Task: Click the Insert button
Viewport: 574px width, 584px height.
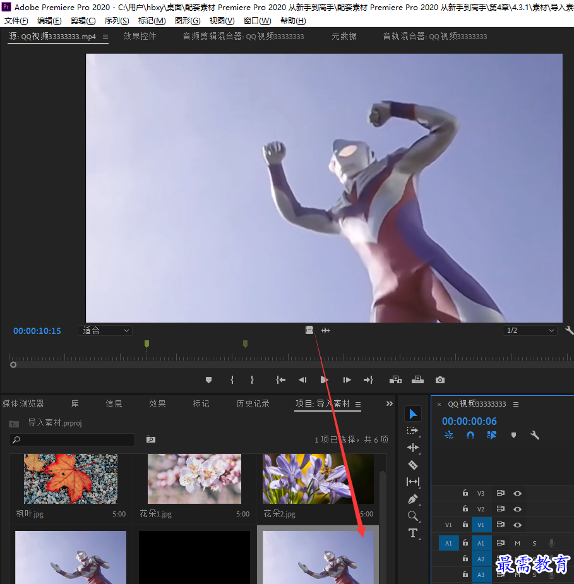Action: (395, 380)
